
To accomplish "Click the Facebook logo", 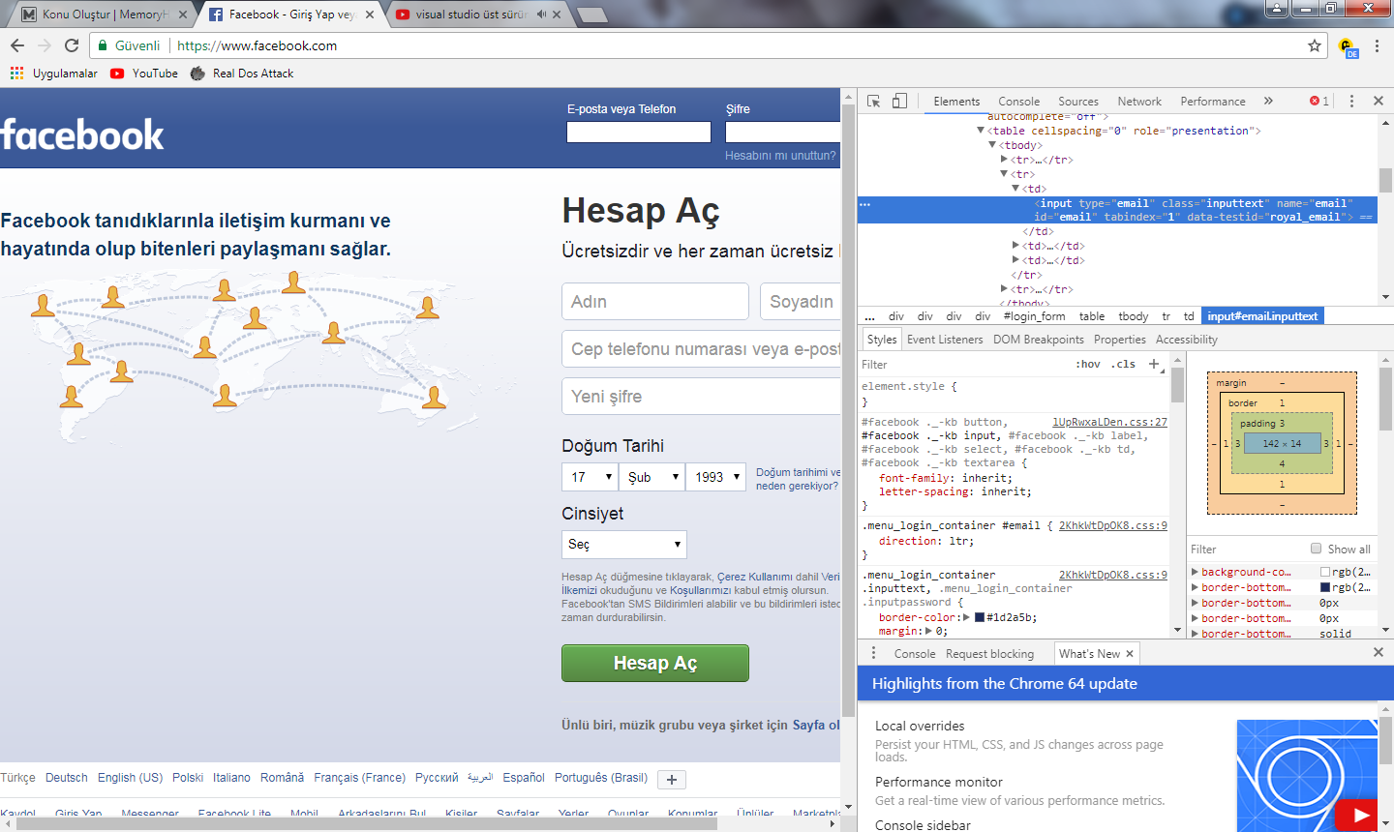I will coord(82,134).
